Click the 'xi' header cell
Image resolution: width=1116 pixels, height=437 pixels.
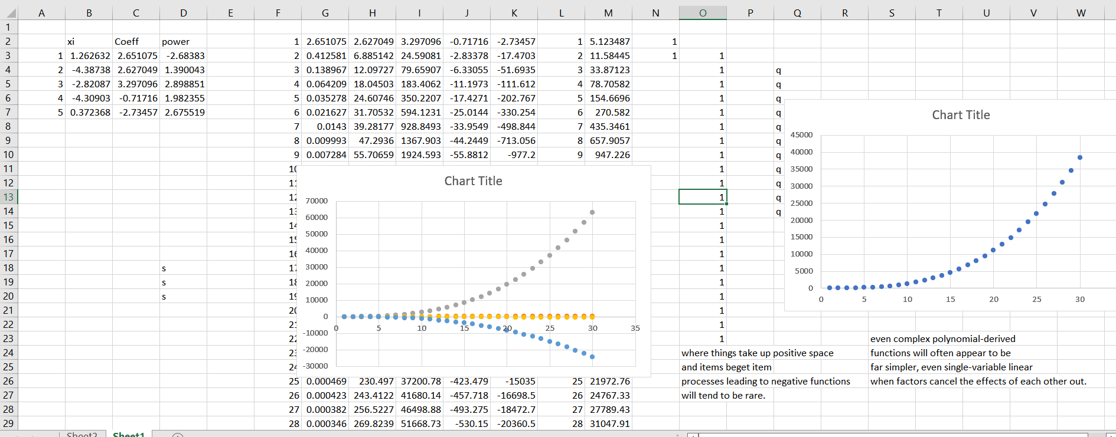(x=89, y=41)
